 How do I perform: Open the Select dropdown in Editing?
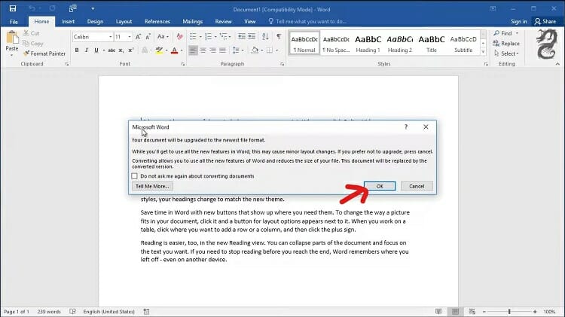(x=507, y=53)
